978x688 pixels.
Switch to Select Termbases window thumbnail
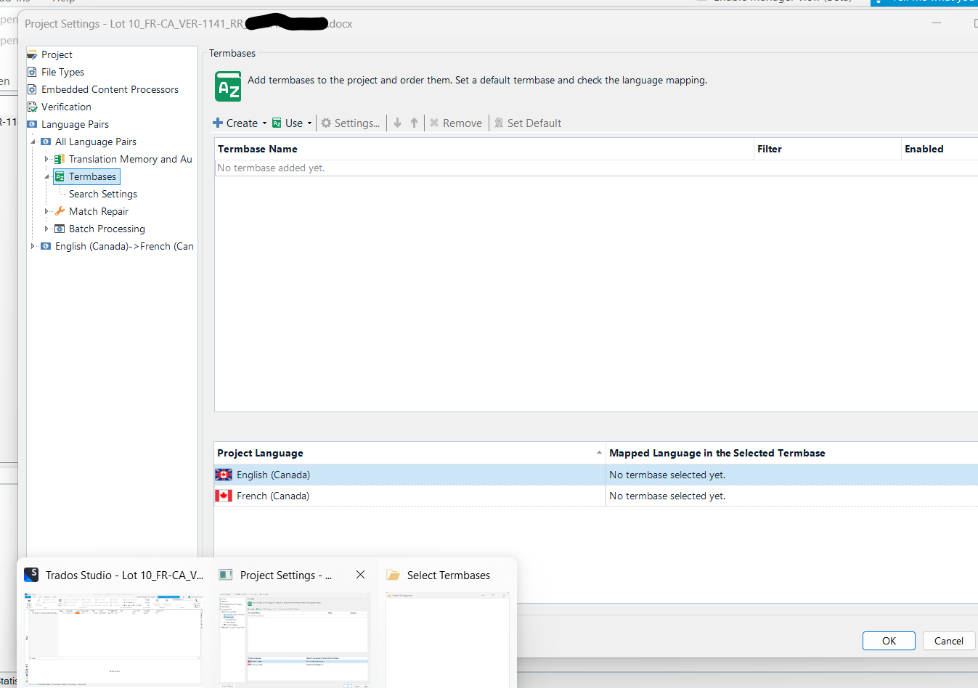447,639
